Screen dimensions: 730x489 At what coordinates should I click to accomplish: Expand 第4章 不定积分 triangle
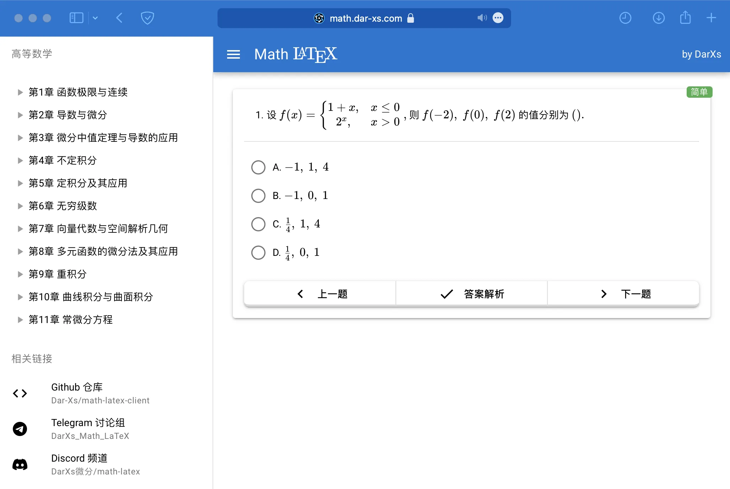pos(20,161)
